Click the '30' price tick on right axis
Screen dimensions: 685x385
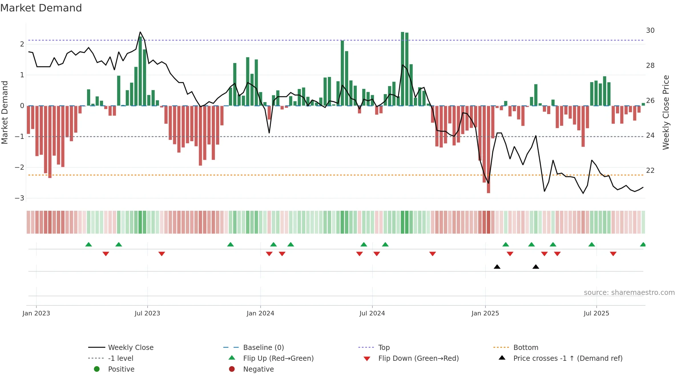pos(650,30)
